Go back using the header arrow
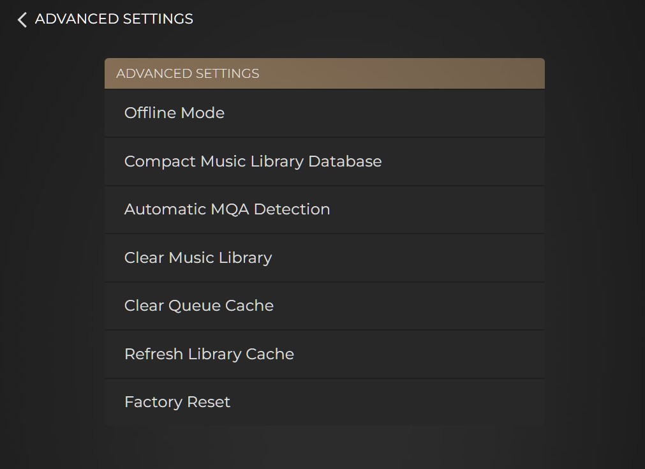Image resolution: width=645 pixels, height=469 pixels. point(22,20)
